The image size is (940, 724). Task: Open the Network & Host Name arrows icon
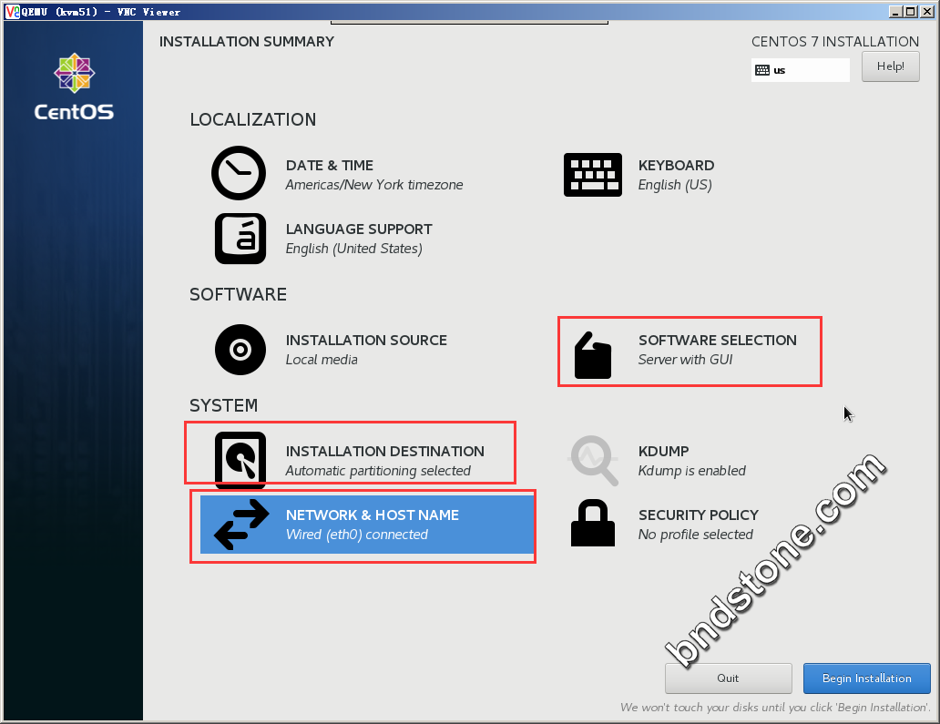pos(241,525)
